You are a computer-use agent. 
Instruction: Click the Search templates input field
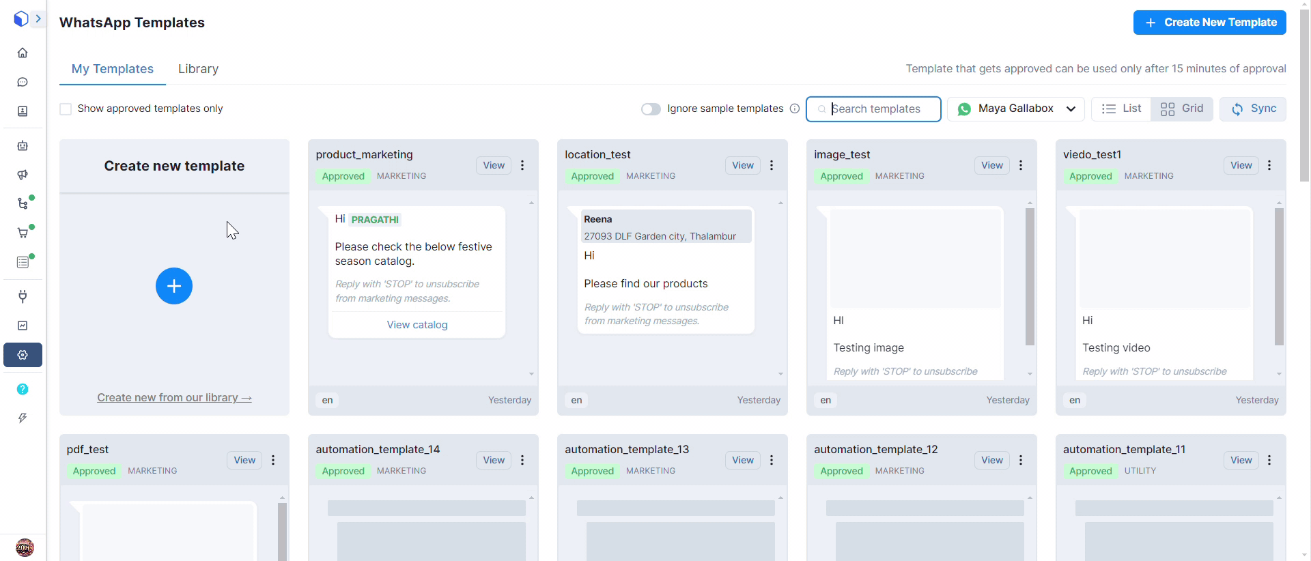click(x=881, y=109)
